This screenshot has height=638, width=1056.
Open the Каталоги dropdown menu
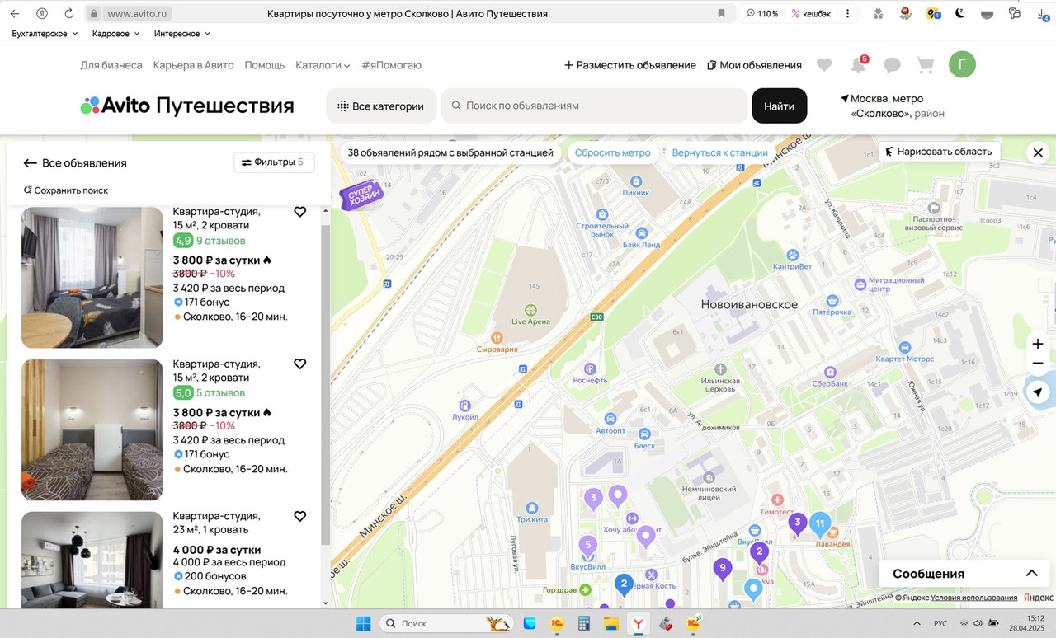click(x=323, y=65)
